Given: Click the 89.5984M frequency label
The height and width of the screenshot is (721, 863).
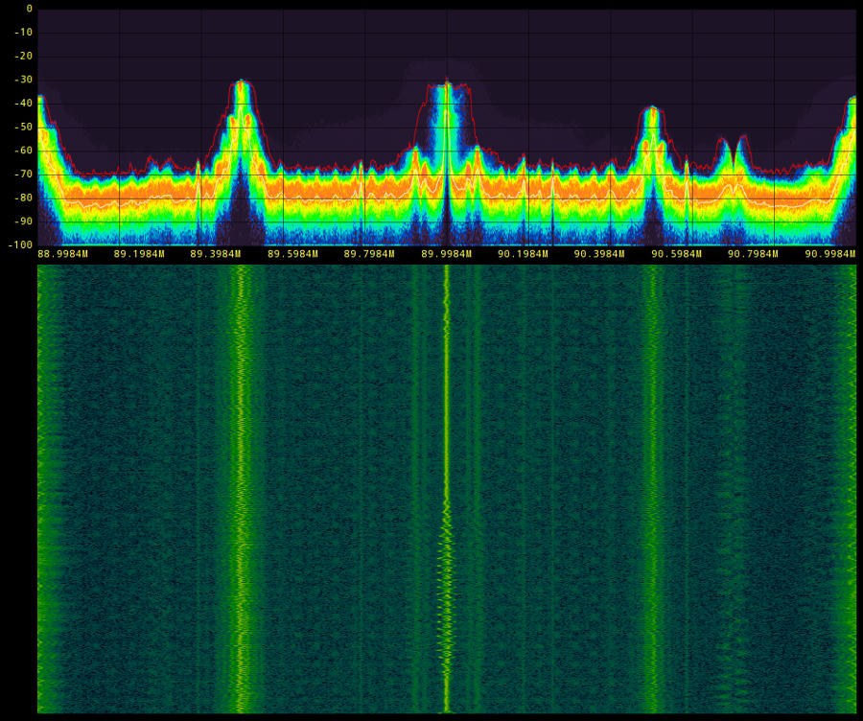Looking at the screenshot, I should [x=292, y=254].
